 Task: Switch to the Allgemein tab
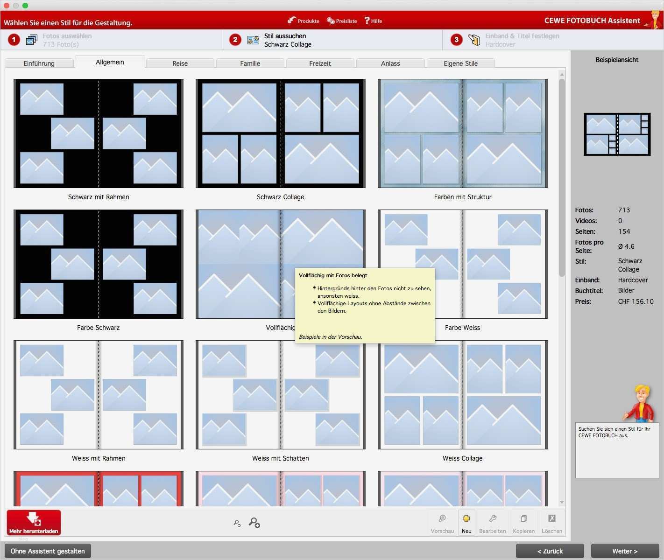(x=110, y=62)
